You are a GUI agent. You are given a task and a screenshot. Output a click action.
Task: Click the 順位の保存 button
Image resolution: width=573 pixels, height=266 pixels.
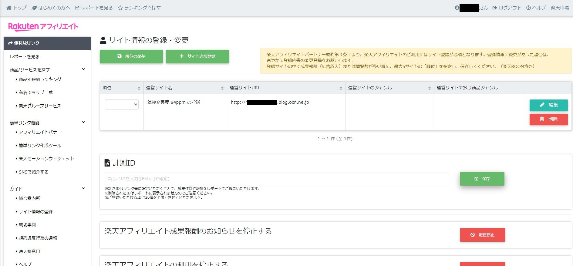click(x=131, y=56)
